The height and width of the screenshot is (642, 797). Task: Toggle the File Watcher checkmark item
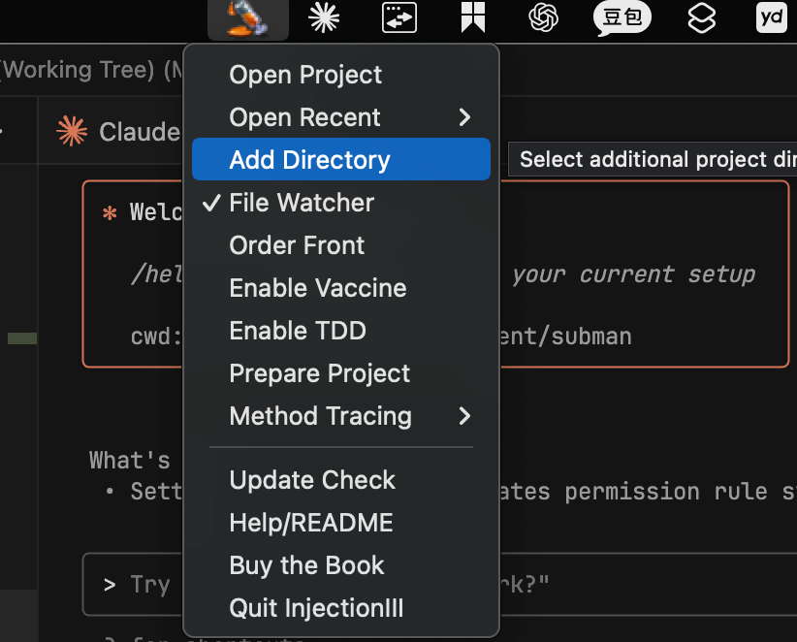[341, 203]
